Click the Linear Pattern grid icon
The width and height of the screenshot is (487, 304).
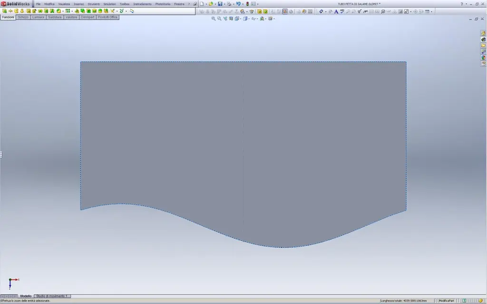tap(68, 11)
